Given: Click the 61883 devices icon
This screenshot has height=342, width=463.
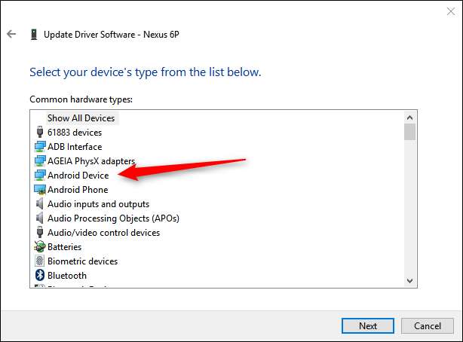Looking at the screenshot, I should coord(40,133).
